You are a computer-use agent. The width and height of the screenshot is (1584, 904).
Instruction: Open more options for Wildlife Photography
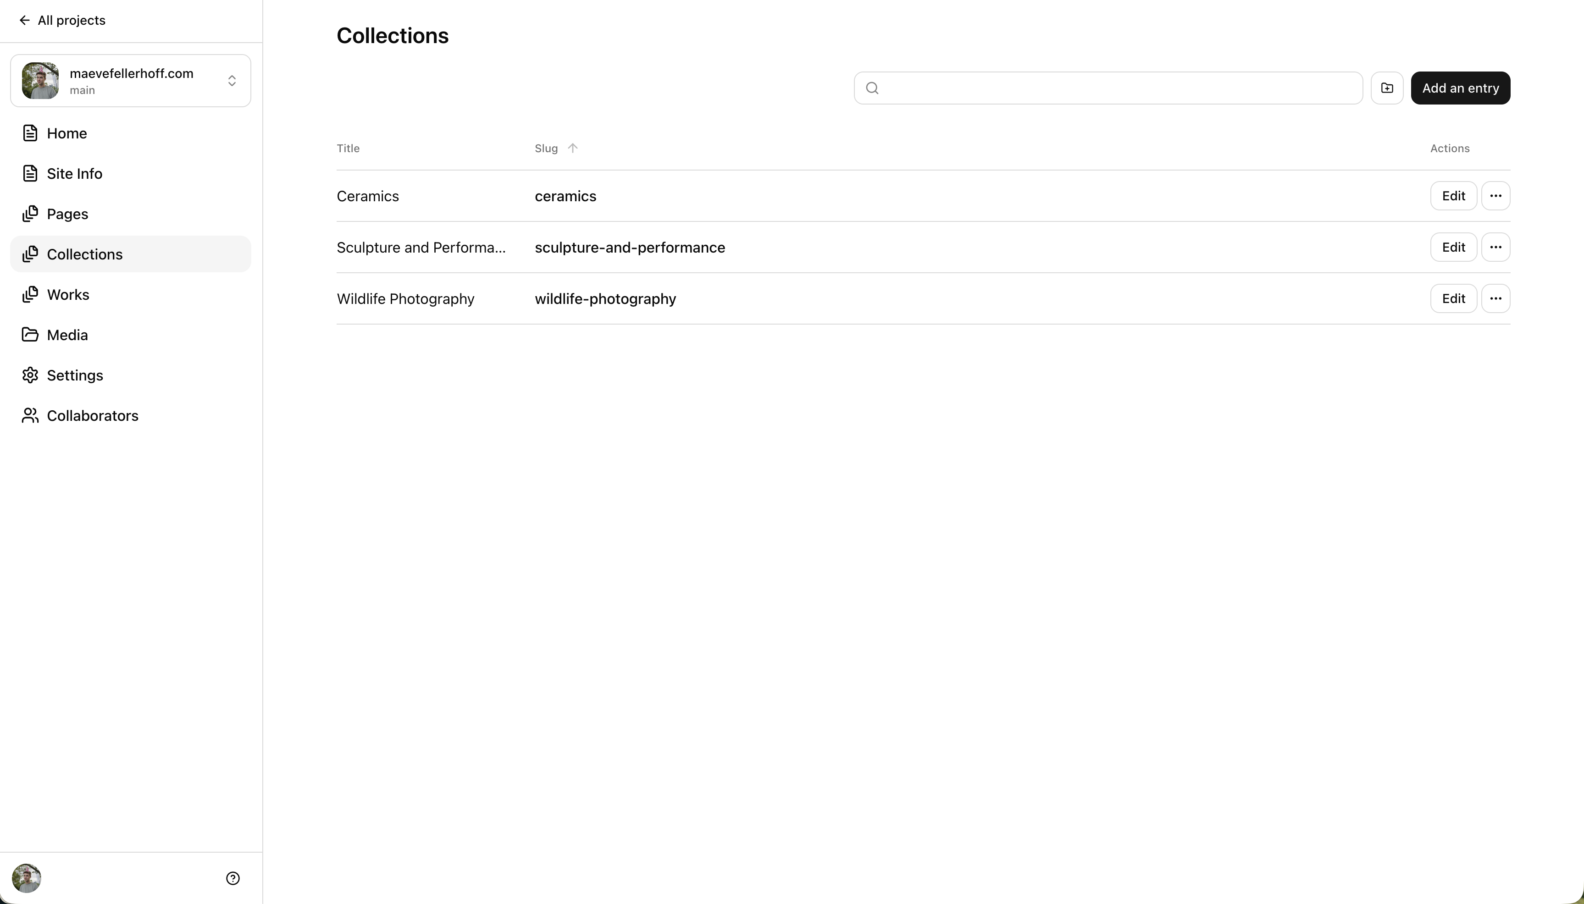[1495, 298]
